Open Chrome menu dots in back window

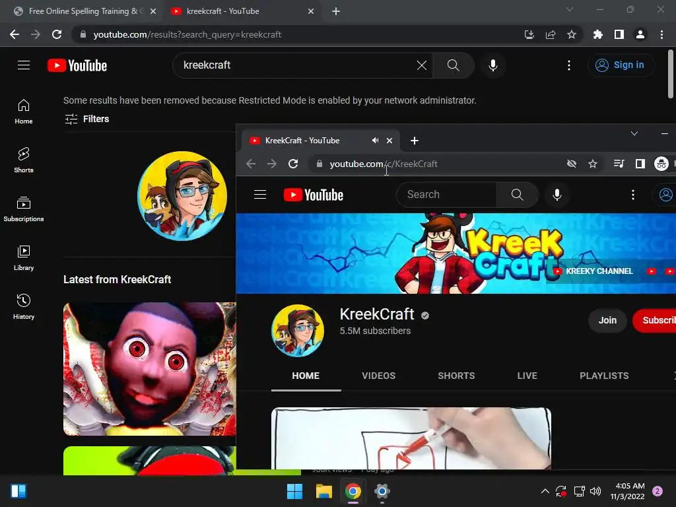661,34
